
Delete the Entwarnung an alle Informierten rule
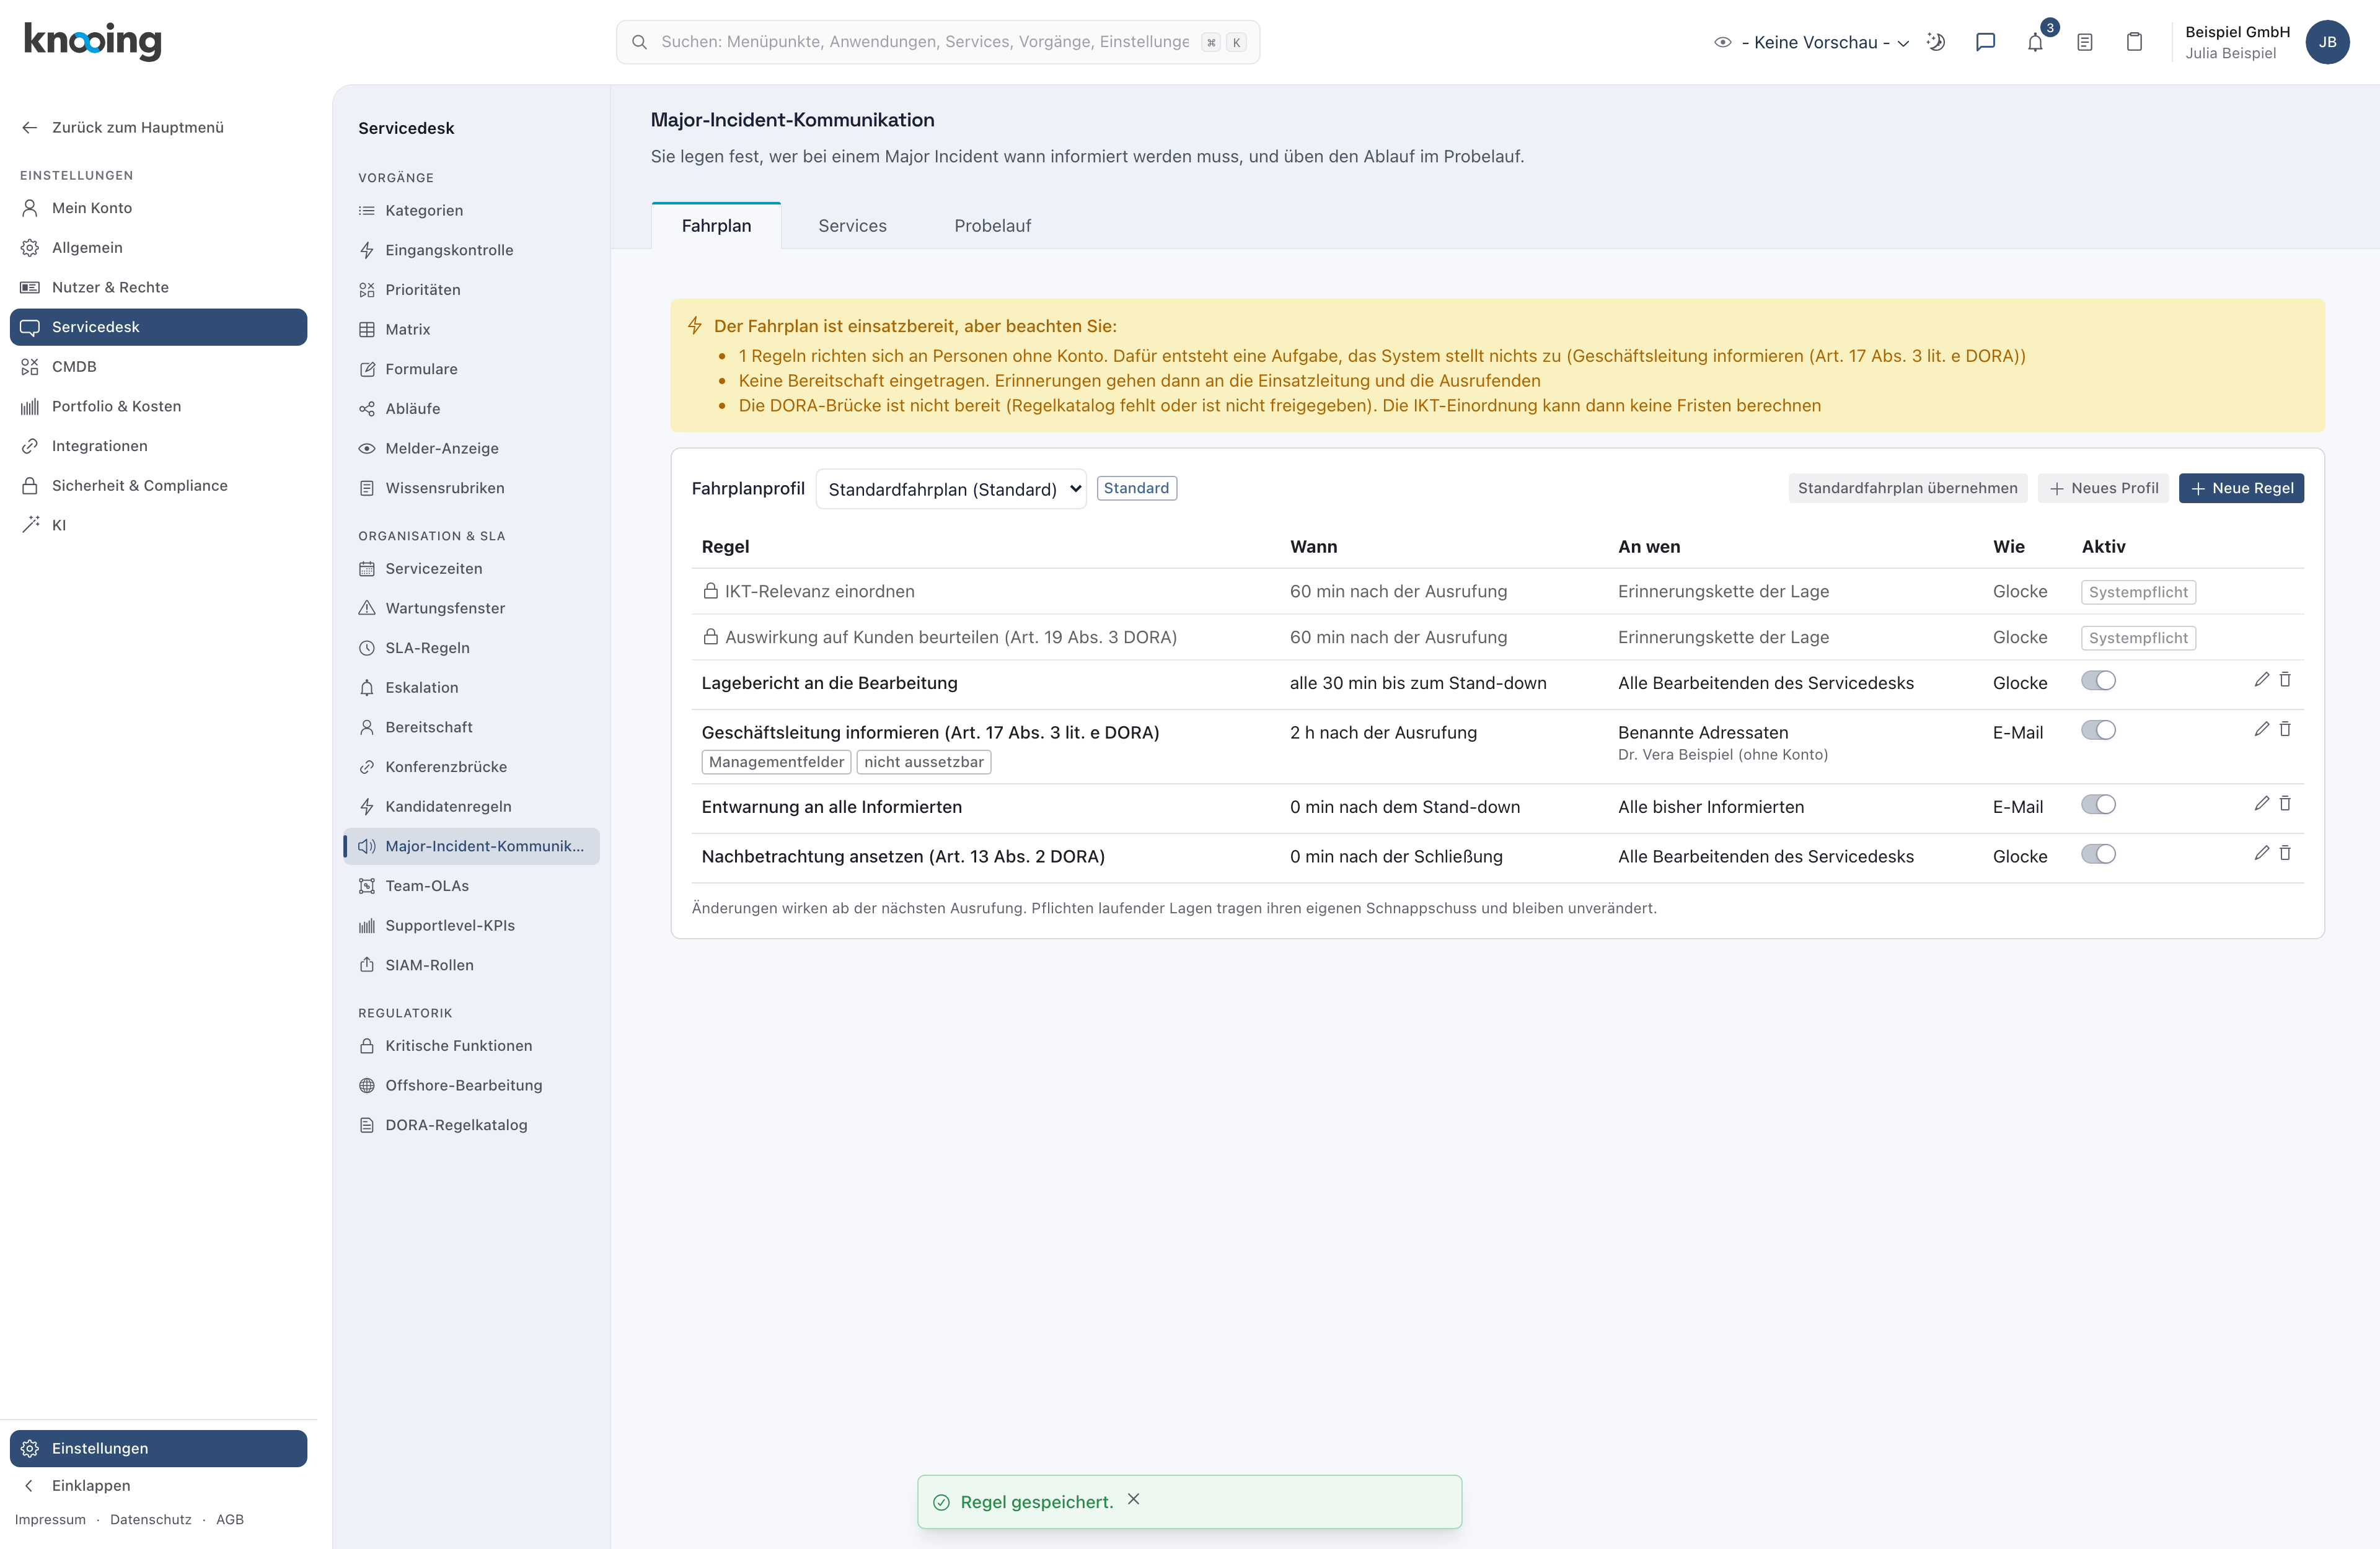tap(2285, 804)
